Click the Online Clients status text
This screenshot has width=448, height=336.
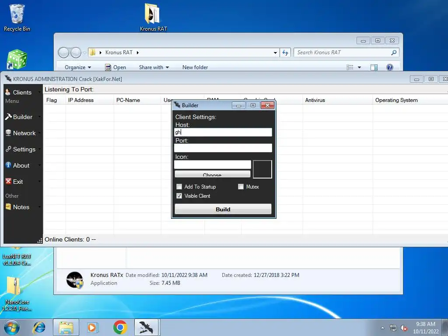click(70, 239)
